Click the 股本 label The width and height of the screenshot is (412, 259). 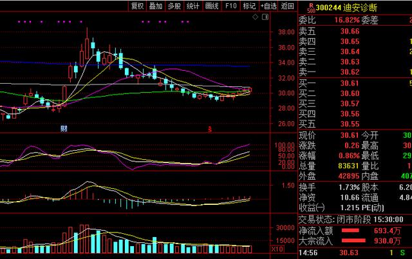click(x=370, y=187)
